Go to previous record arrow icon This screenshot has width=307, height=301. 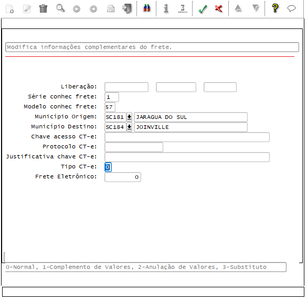pyautogui.click(x=77, y=9)
